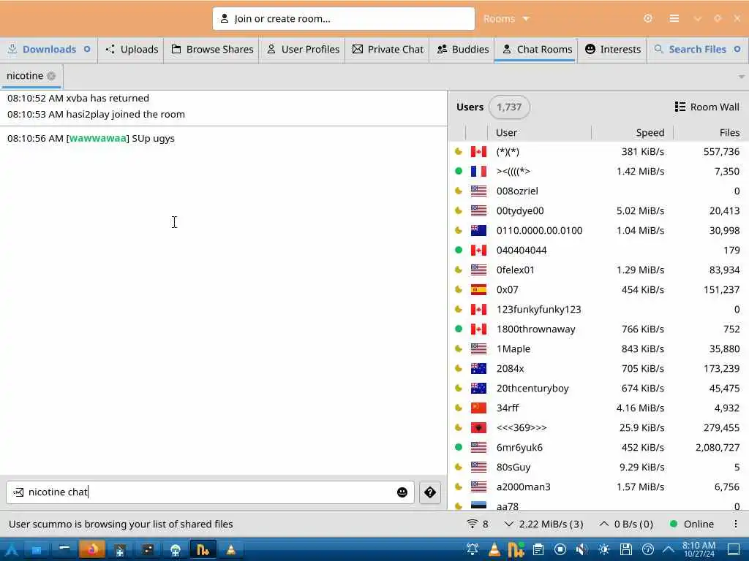The width and height of the screenshot is (749, 561).
Task: Open the clipboard tray icon
Action: [538, 550]
